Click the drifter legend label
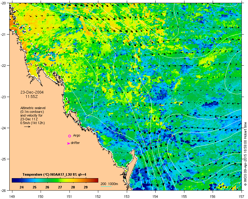248x199 pixels. tap(75, 143)
